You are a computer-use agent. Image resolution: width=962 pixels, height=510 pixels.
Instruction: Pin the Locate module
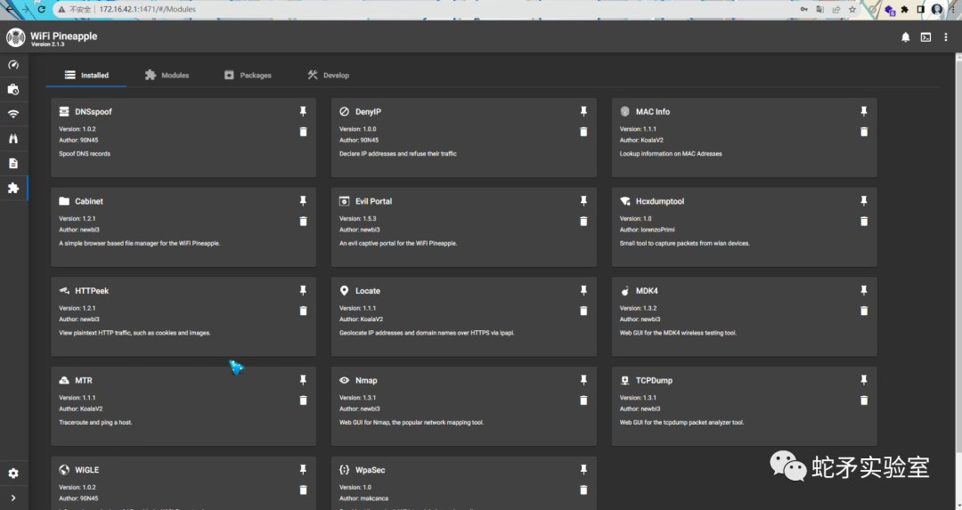point(583,290)
